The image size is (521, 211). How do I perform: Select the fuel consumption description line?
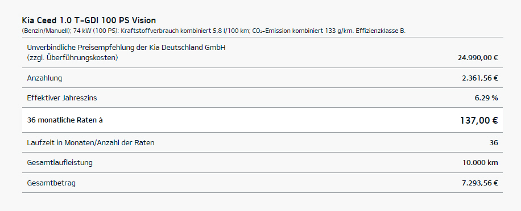214,31
